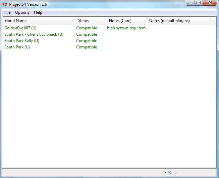219x178 pixels.
Task: Select South Park Rally (U) ROM entry
Action: 22,41
